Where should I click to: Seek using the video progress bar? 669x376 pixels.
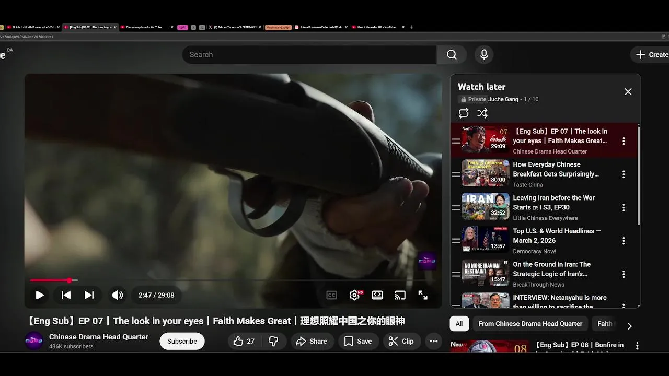[x=233, y=280]
